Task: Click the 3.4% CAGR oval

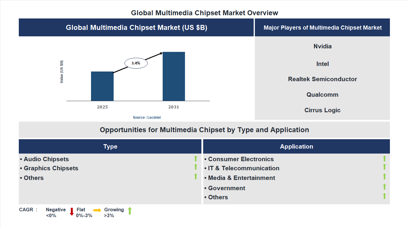Action: click(136, 63)
